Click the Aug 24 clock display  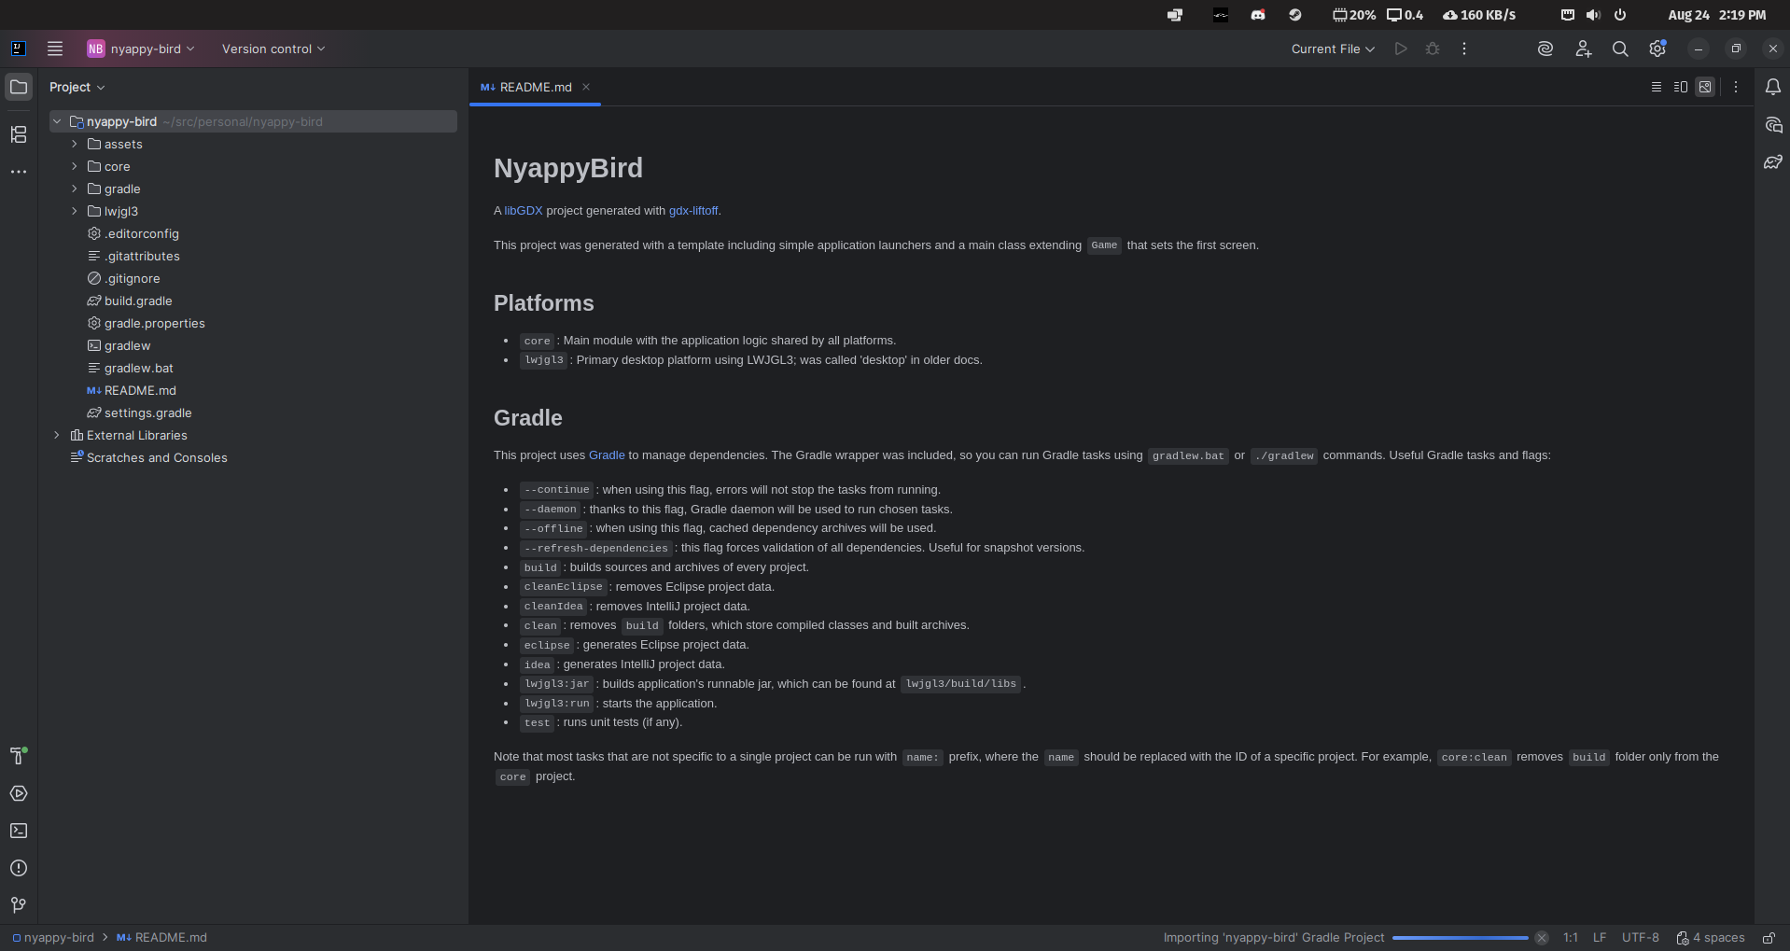point(1716,15)
